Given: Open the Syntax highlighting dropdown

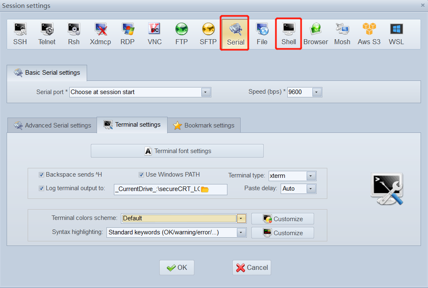Looking at the screenshot, I should pos(241,233).
